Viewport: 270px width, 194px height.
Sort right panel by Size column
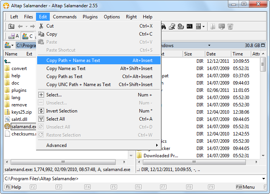(194, 54)
